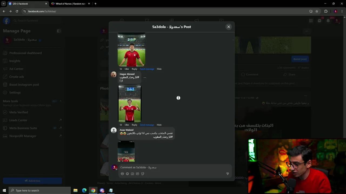Close the Facebook browser tab
This screenshot has height=194, width=346.
(46, 4)
